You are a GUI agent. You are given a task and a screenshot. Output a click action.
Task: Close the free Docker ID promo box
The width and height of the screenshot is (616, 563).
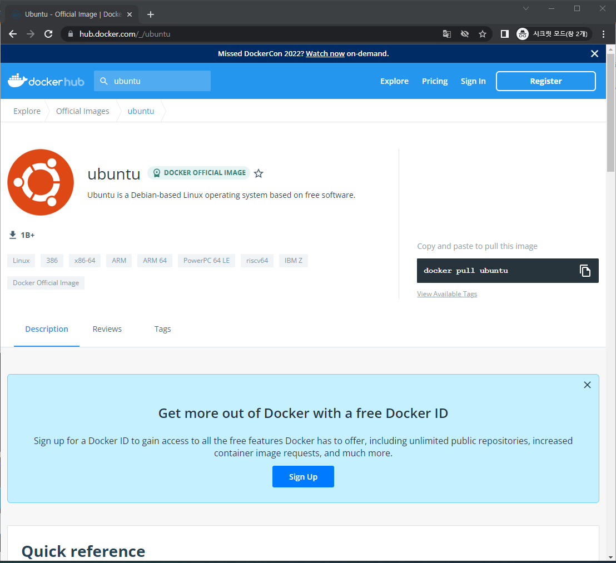[x=587, y=385]
